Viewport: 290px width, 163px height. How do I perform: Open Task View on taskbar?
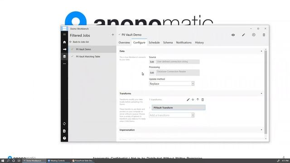pyautogui.click(x=19, y=161)
